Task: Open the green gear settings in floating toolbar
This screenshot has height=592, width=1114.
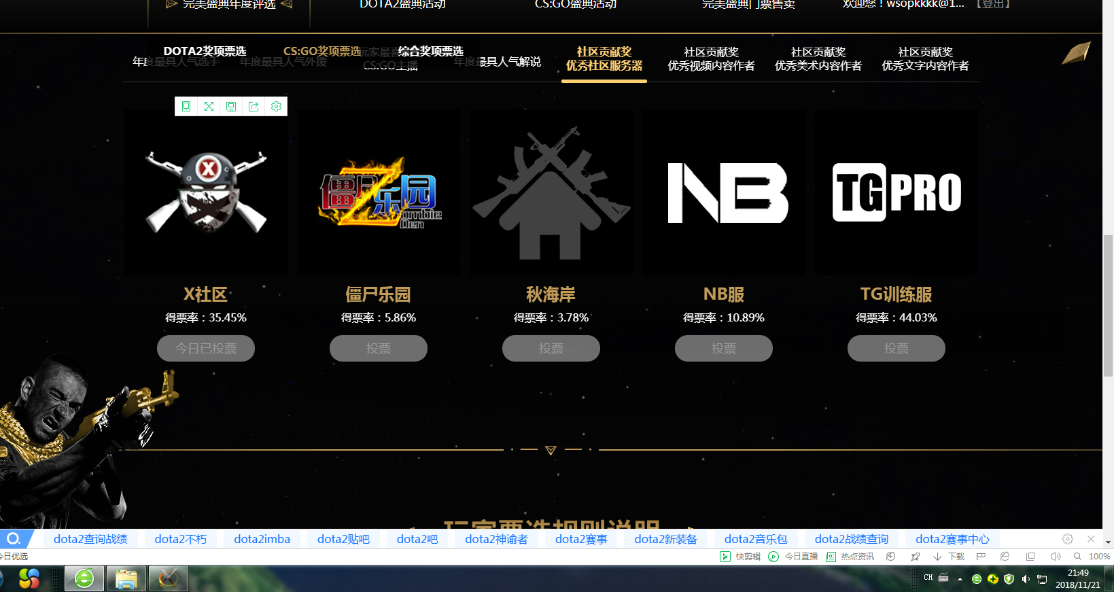Action: click(x=276, y=107)
